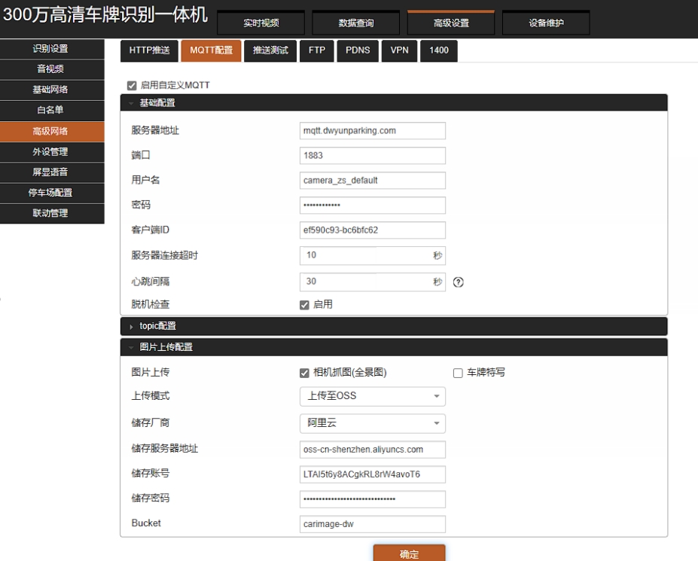This screenshot has width=698, height=561.
Task: Switch to the 数据查询 tab
Action: tap(355, 23)
